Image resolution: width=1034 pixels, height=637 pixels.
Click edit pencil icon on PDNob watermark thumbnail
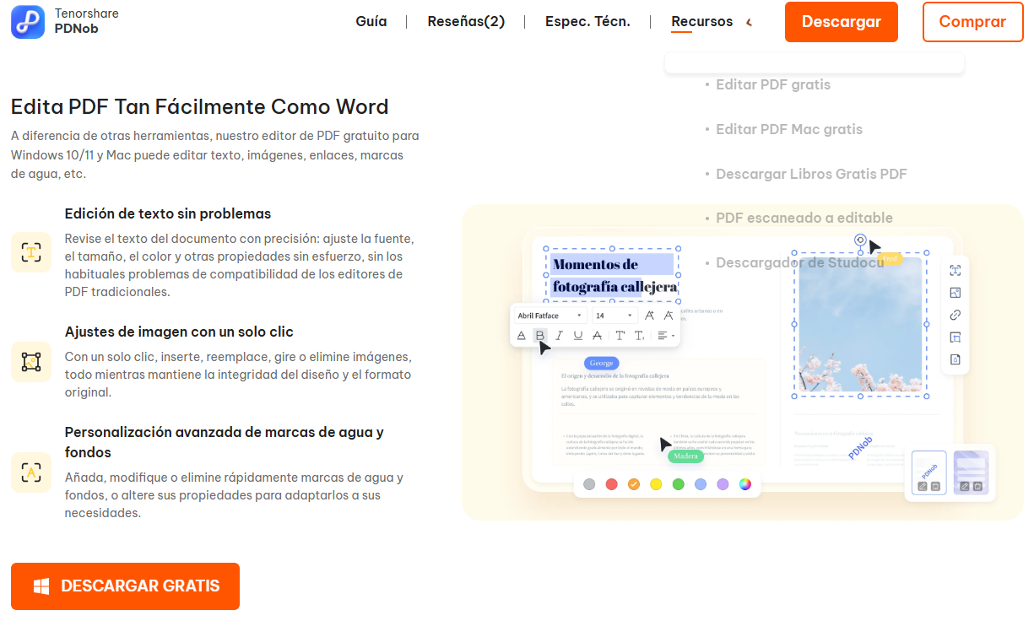click(x=923, y=486)
